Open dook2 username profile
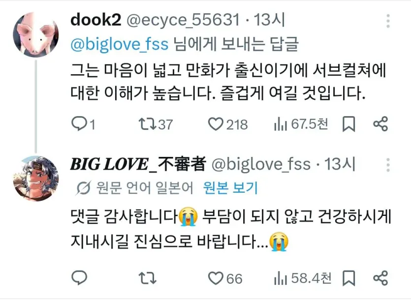Viewport: 411px width, 302px height. (96, 20)
